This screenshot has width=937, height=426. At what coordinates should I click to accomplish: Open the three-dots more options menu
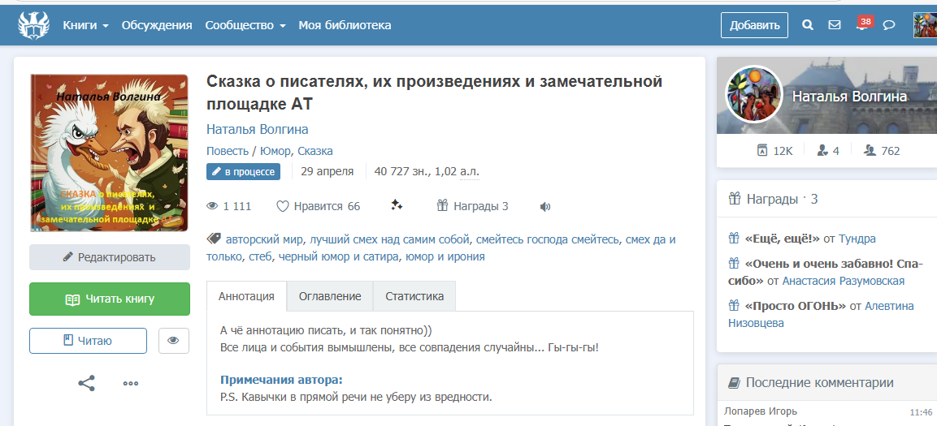131,383
